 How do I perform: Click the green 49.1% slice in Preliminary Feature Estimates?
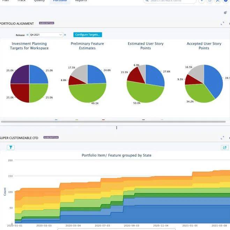(87, 93)
